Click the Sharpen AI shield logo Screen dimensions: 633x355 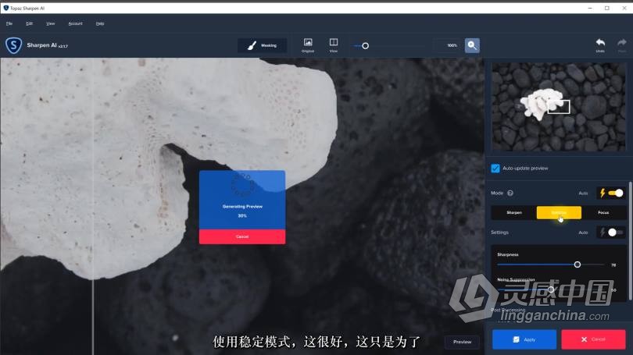pos(14,45)
